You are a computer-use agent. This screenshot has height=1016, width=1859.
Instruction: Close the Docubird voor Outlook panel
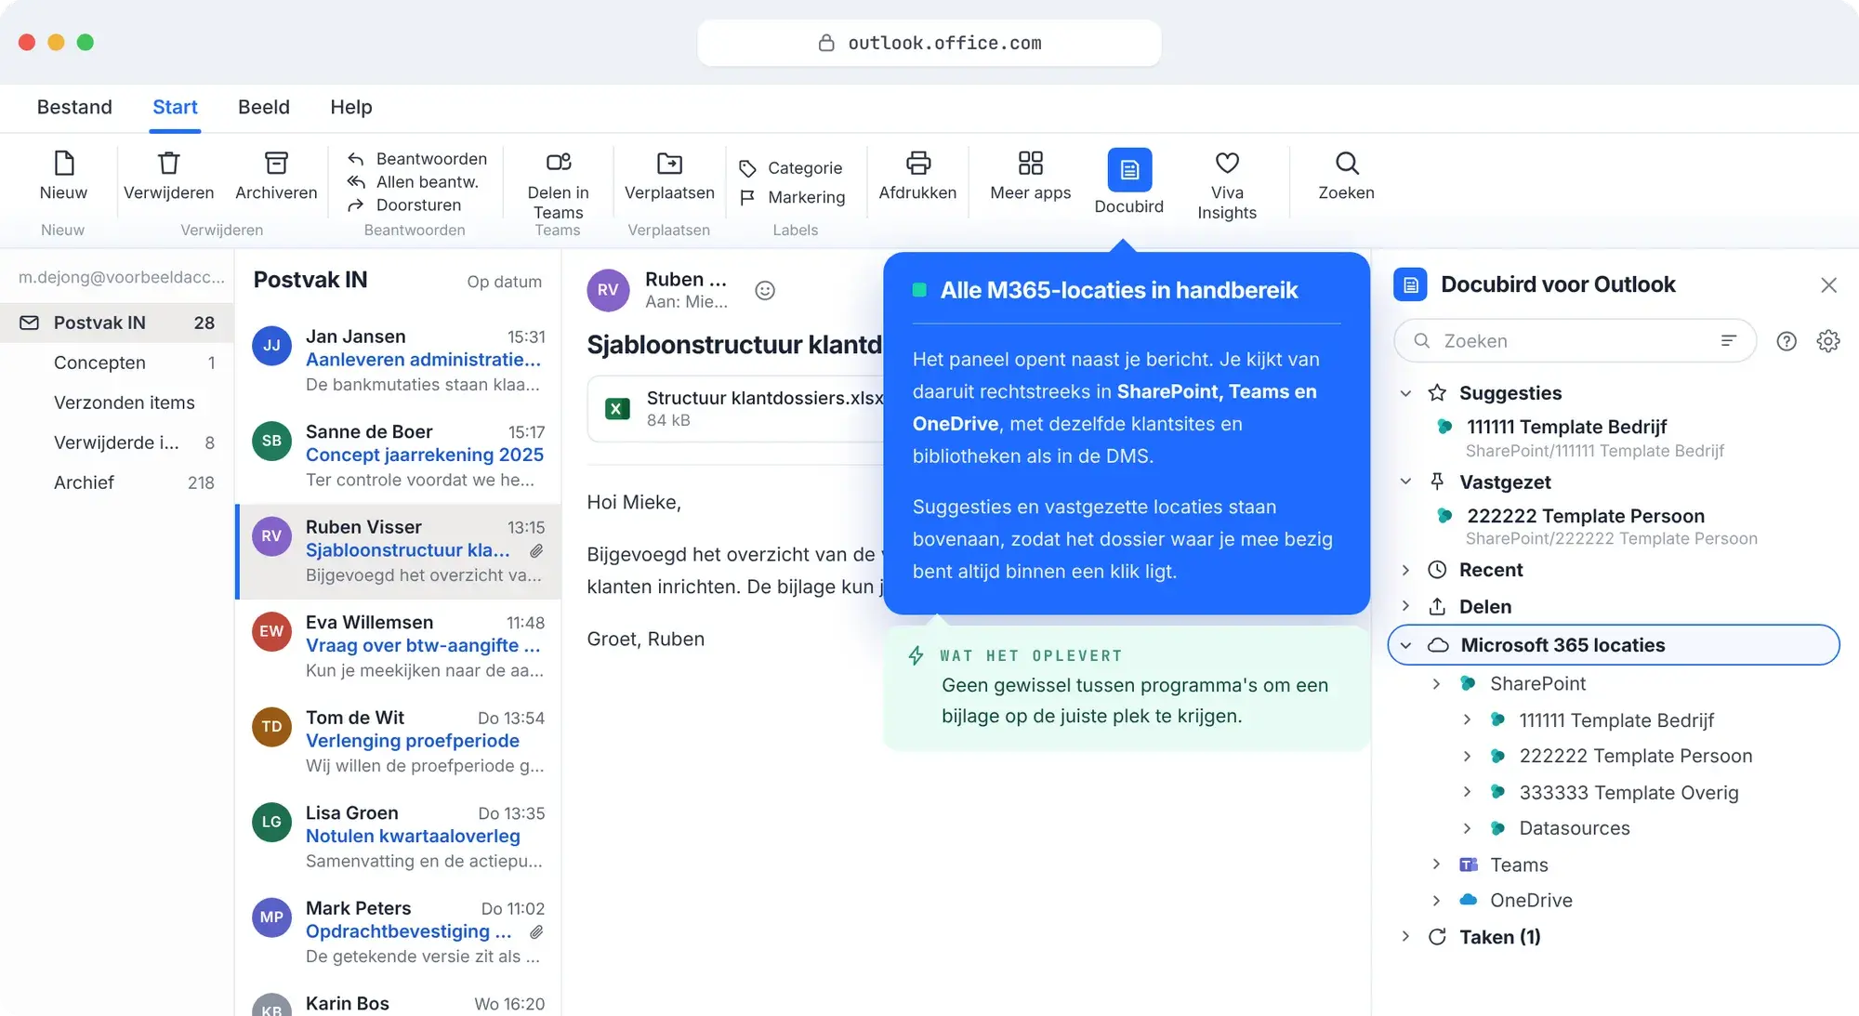pyautogui.click(x=1828, y=285)
